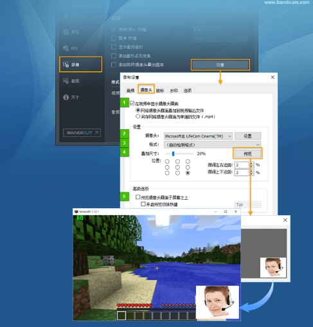
Task: Select the highlighted first Minecraft hotbar slot
Action: (121, 315)
